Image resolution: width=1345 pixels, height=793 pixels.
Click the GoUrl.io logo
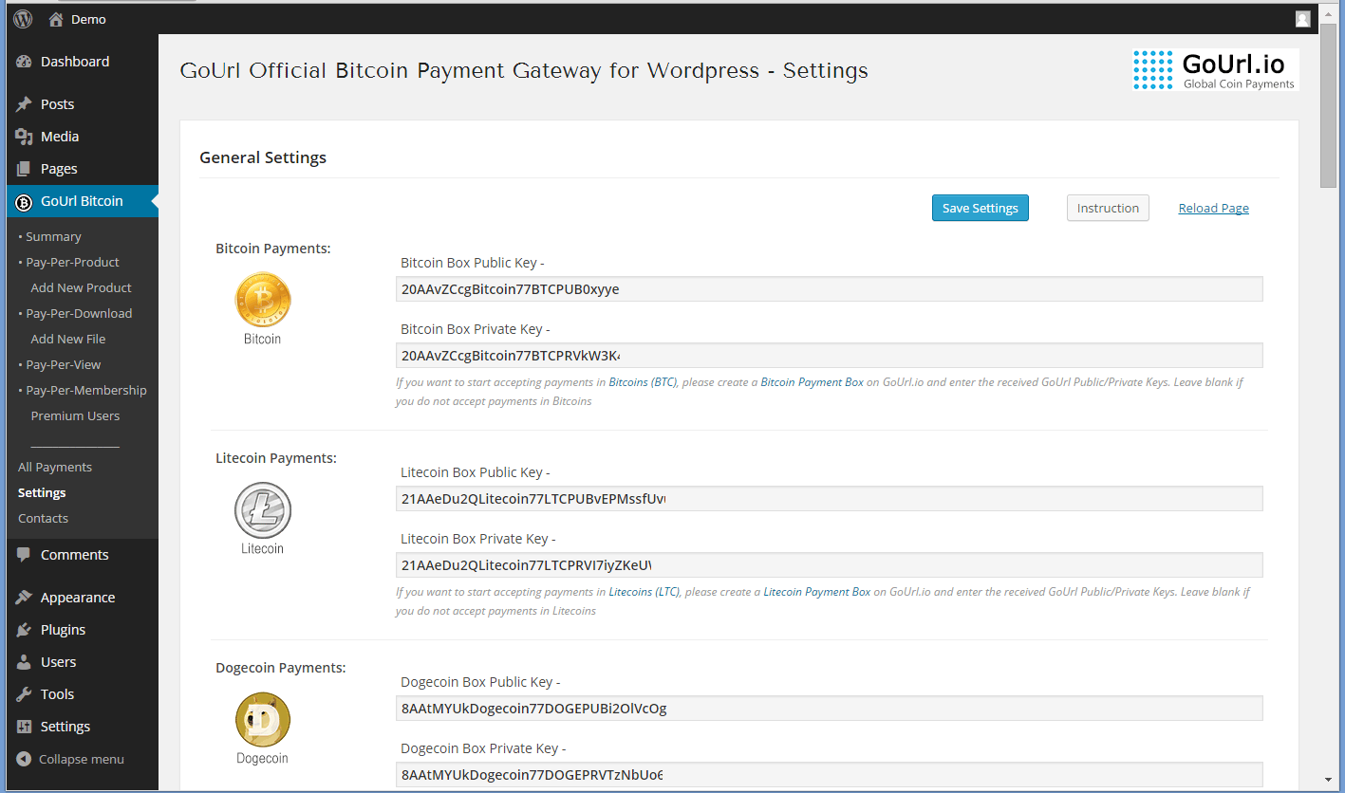point(1215,69)
